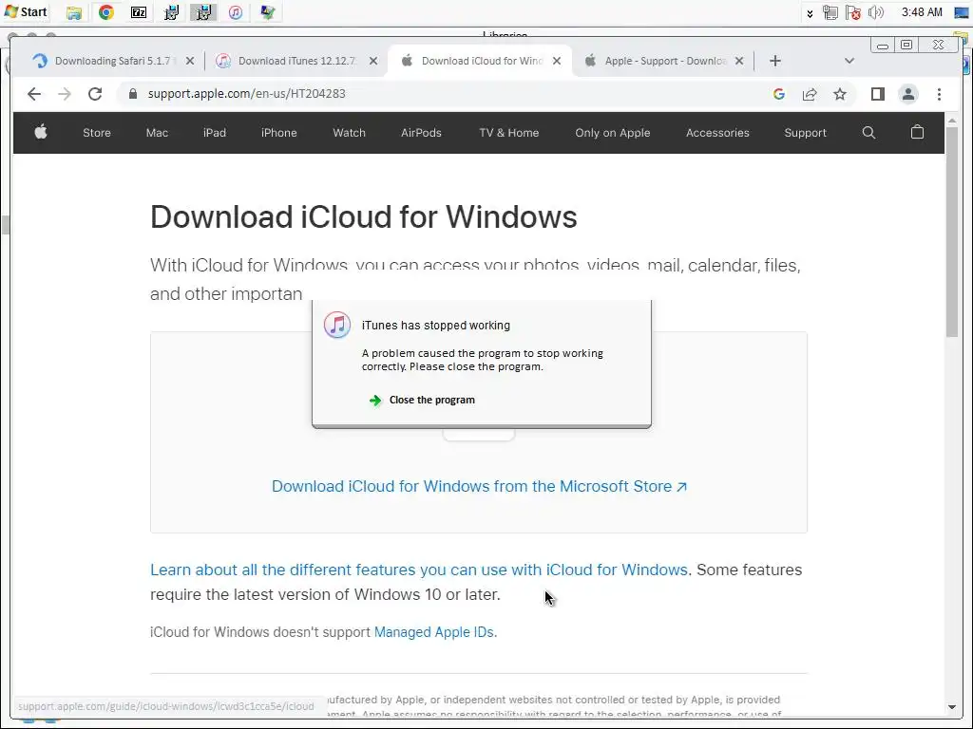
Task: Click the Download iCloud for Windows heading
Action: 364,217
